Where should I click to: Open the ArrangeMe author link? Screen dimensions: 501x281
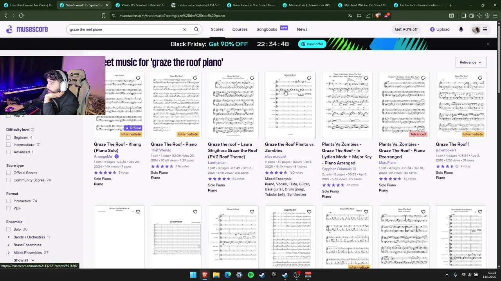[103, 157]
